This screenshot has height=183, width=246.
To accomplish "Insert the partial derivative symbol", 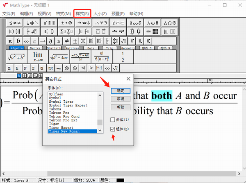I will (50, 41).
